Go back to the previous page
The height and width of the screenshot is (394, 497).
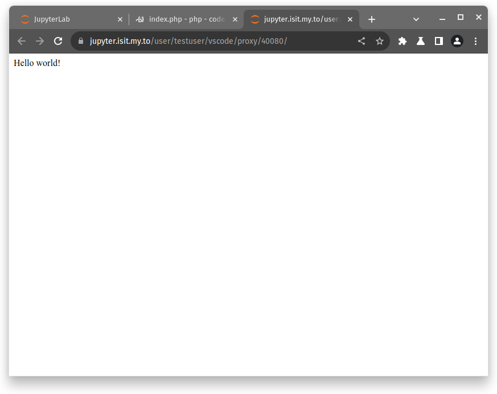(22, 41)
